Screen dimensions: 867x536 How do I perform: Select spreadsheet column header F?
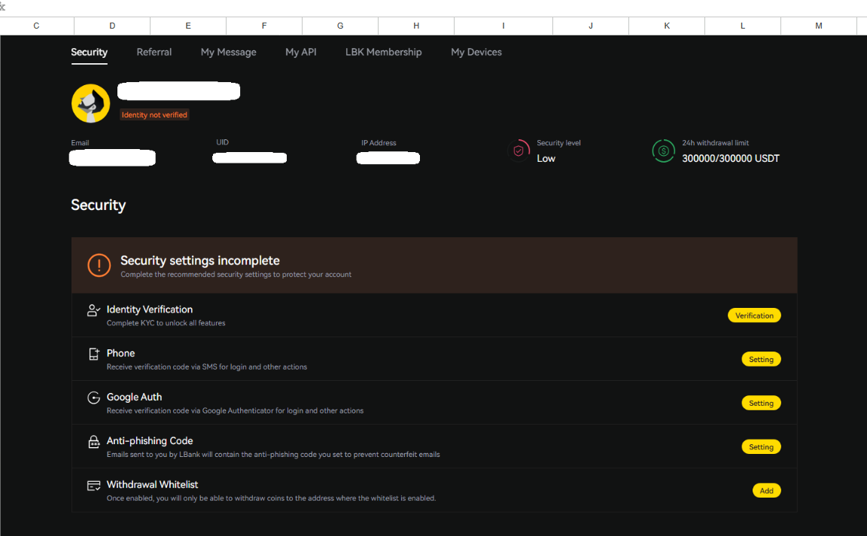coord(264,26)
